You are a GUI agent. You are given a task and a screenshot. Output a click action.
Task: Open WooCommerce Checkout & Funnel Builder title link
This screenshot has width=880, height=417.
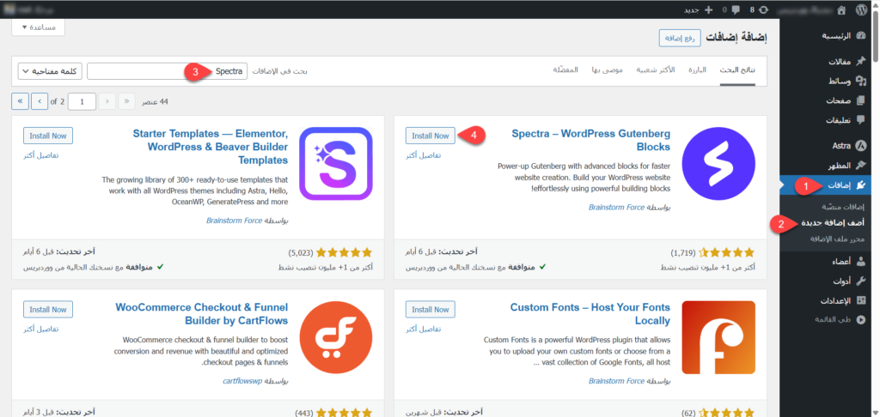(202, 314)
